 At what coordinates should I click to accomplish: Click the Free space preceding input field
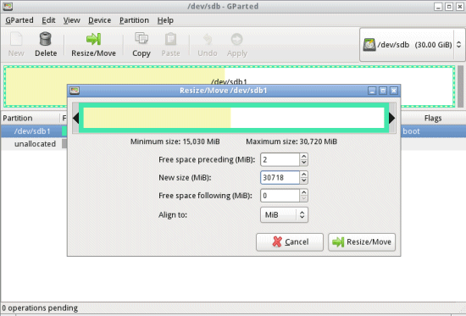(280, 159)
